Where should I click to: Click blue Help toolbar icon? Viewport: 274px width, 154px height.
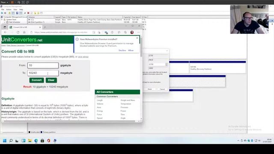(x=17, y=13)
